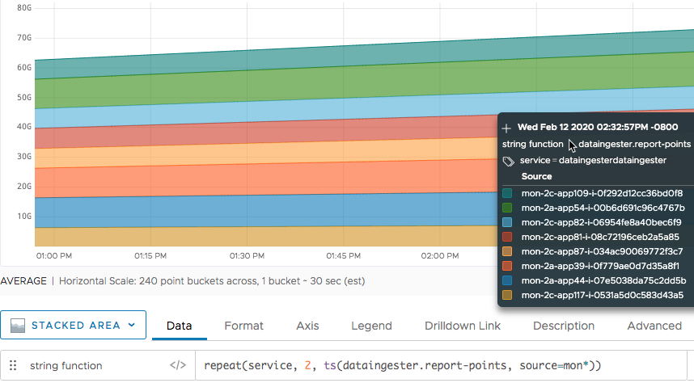
Task: Click the stacked area chart type icon
Action: [17, 325]
